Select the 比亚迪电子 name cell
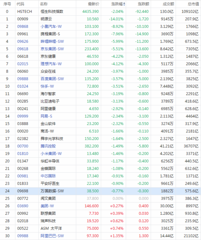 pyautogui.click(x=50, y=101)
